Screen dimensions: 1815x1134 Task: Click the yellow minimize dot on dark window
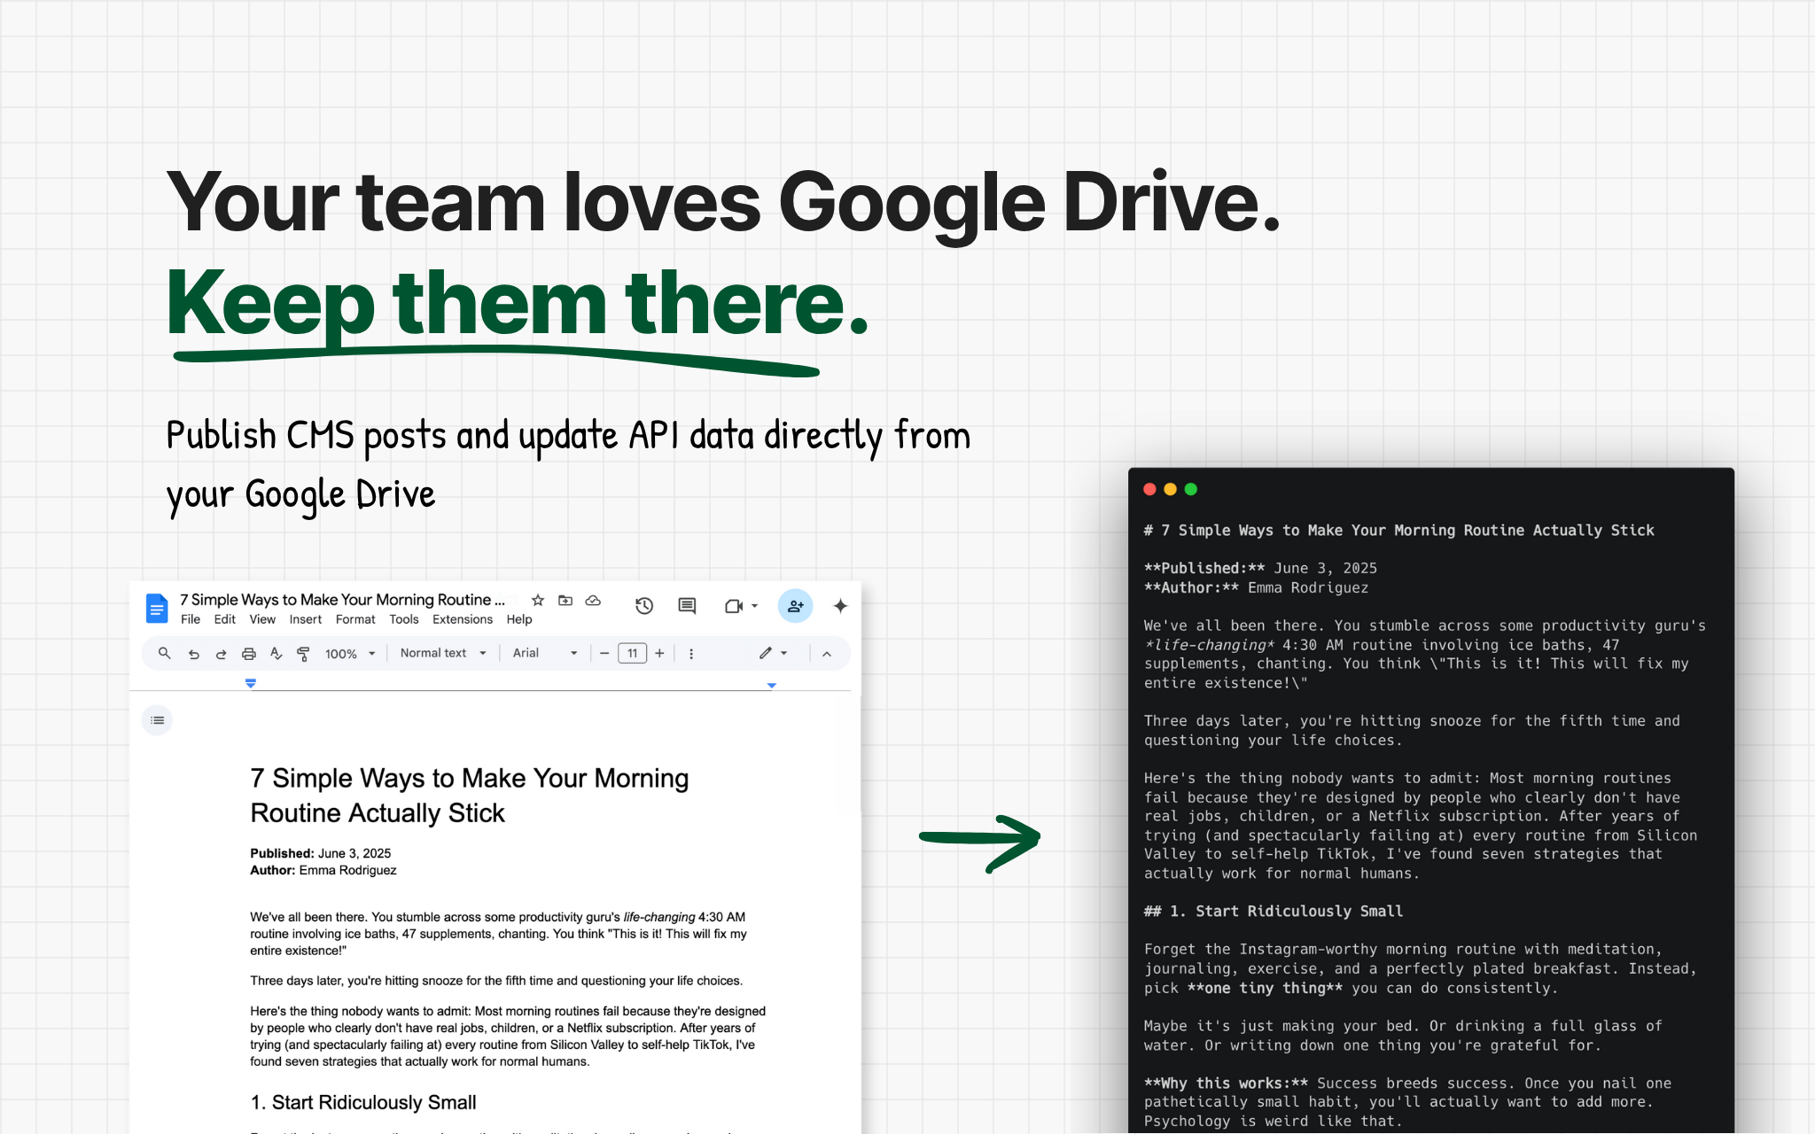(x=1170, y=489)
